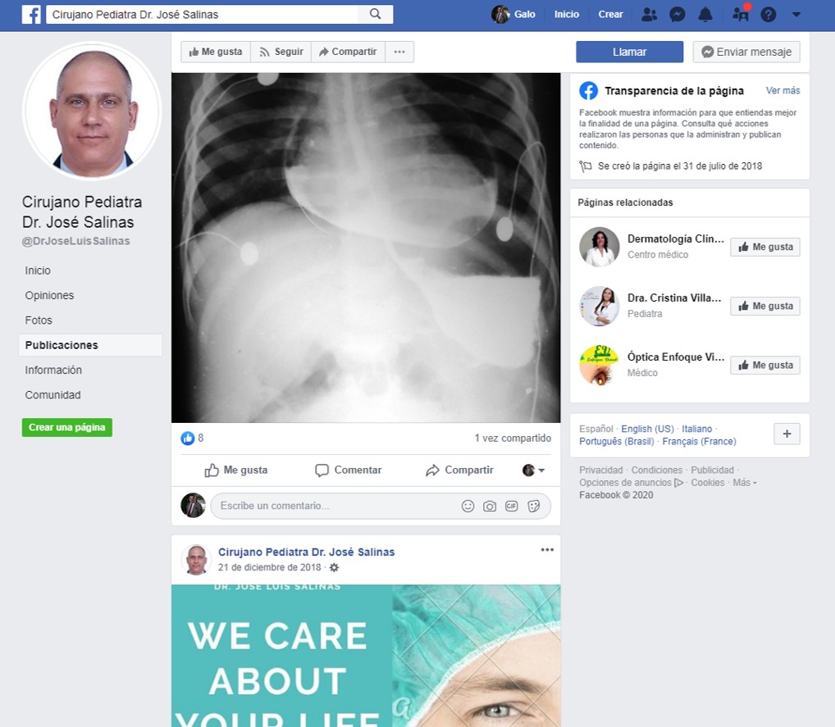This screenshot has height=727, width=835.
Task: Go to Fotos in the sidebar
Action: click(x=39, y=320)
